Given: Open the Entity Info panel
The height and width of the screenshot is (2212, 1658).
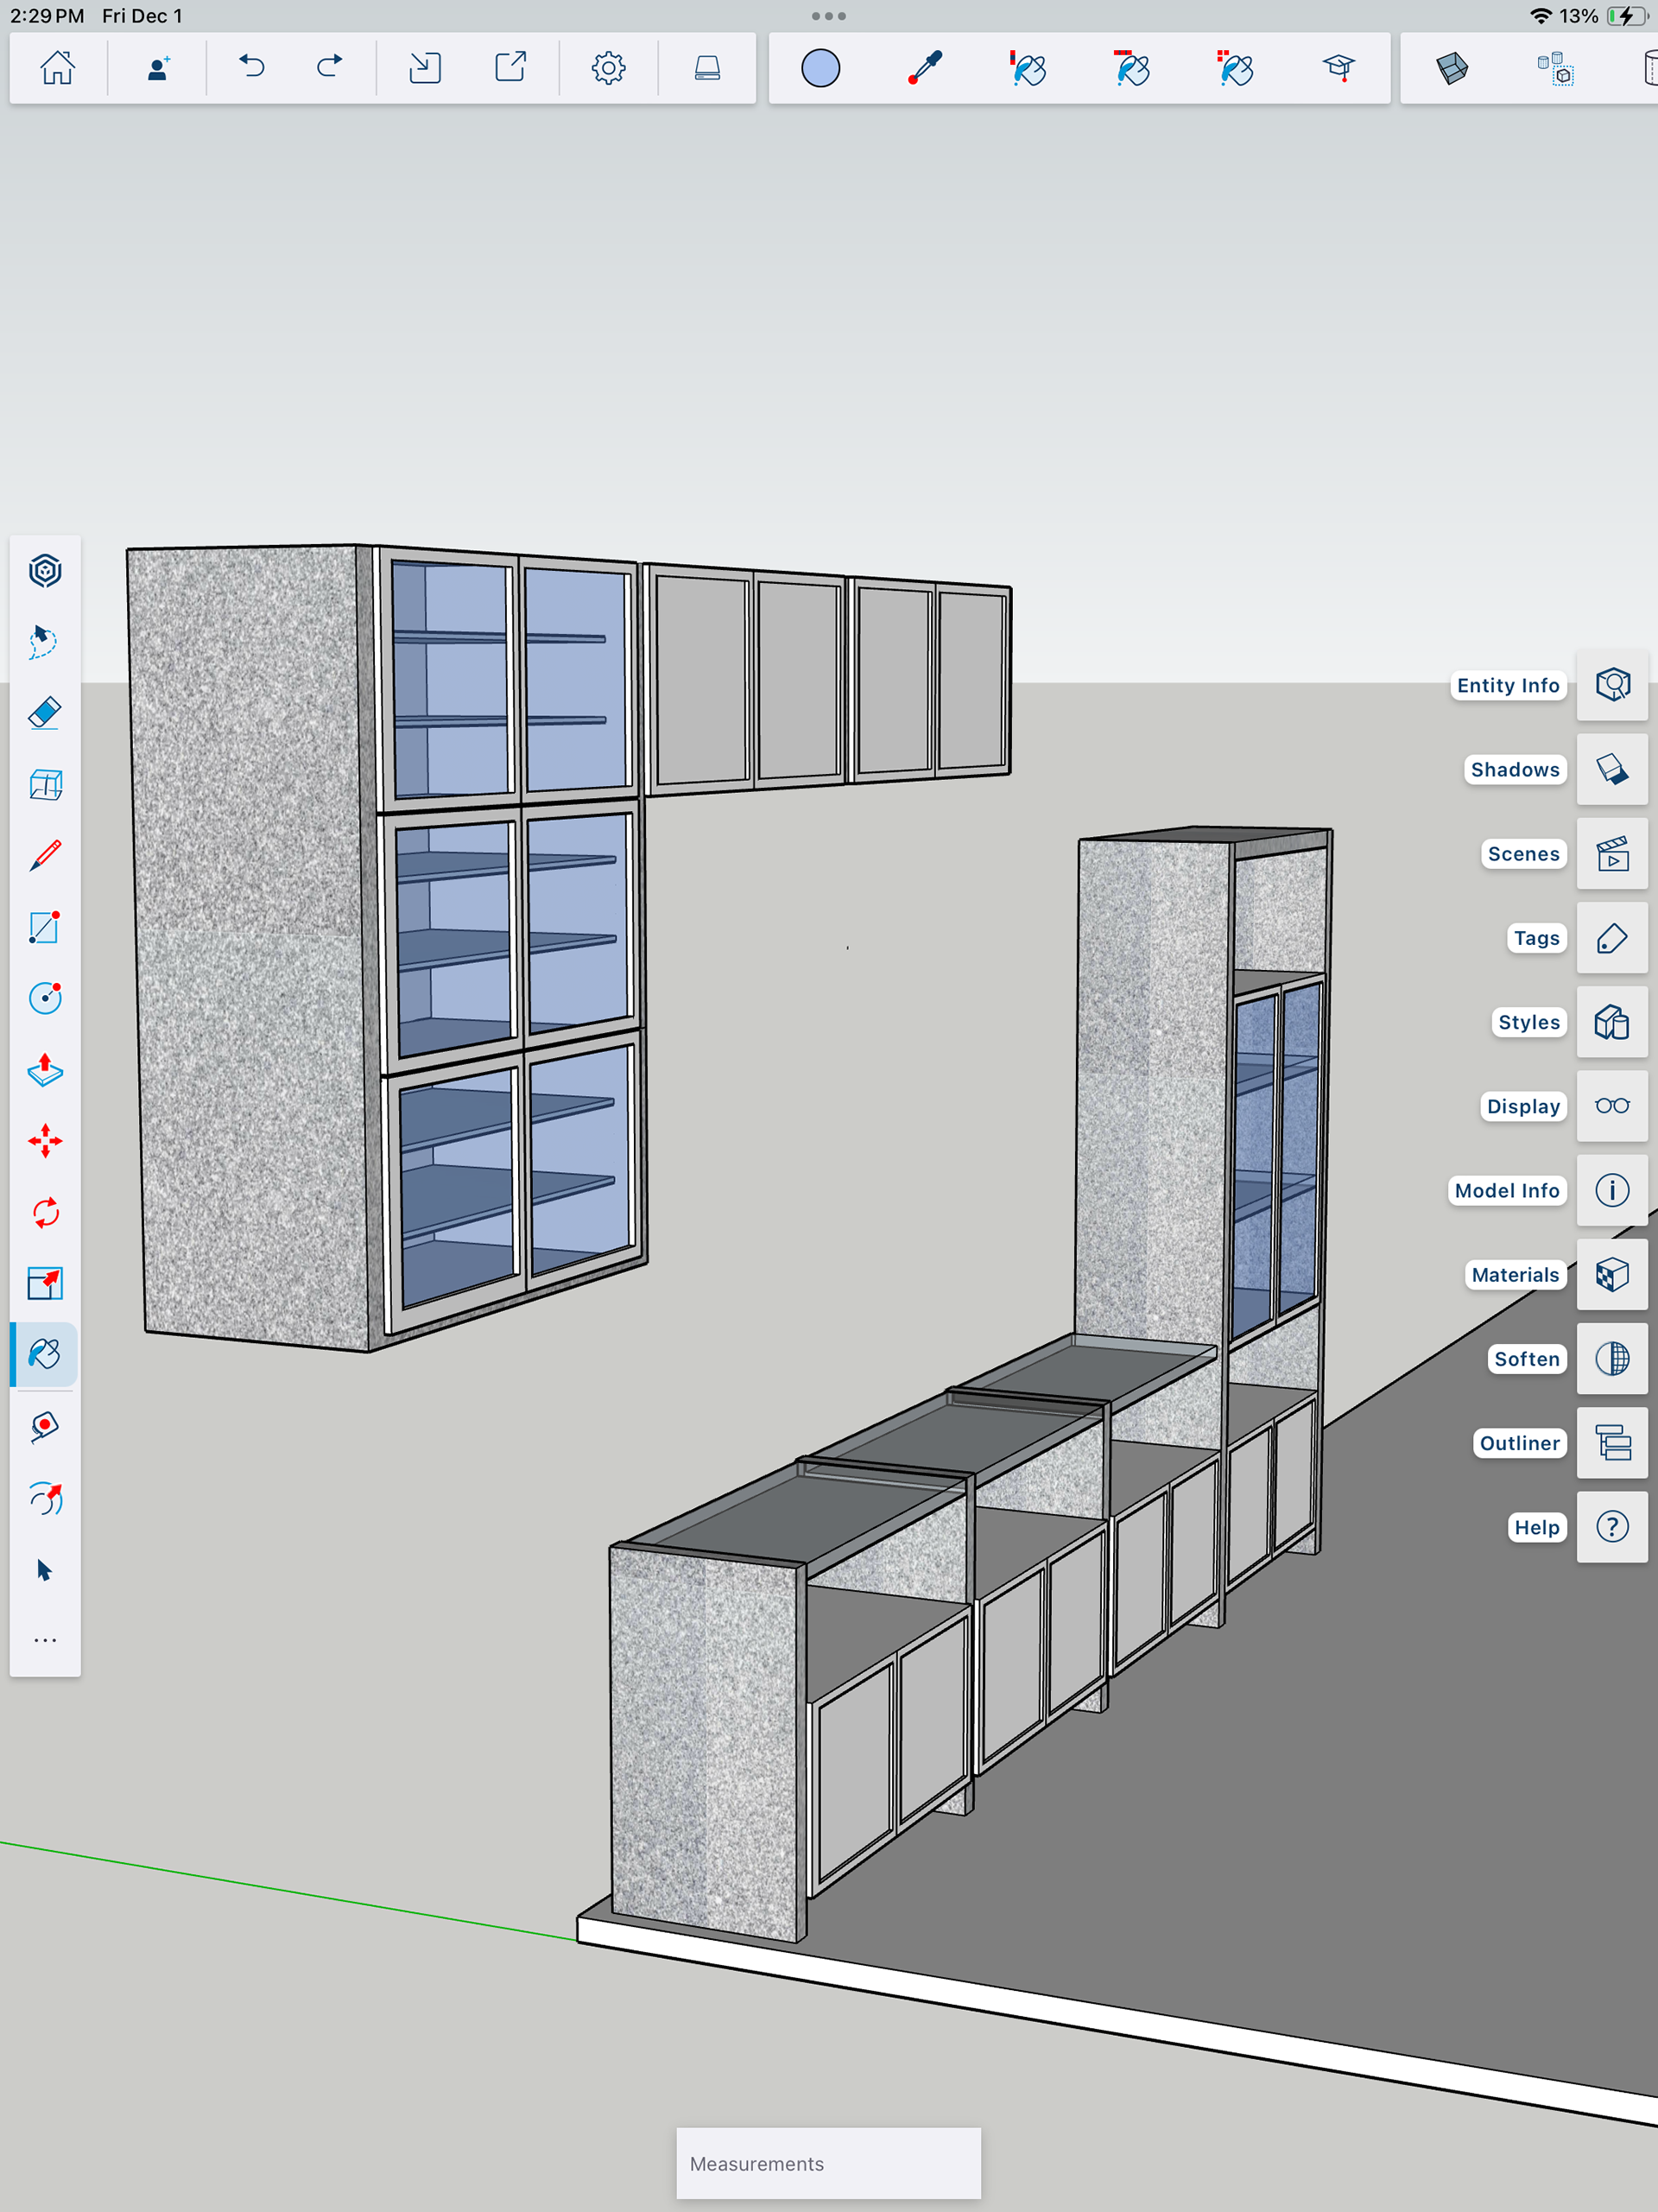Looking at the screenshot, I should [x=1612, y=685].
